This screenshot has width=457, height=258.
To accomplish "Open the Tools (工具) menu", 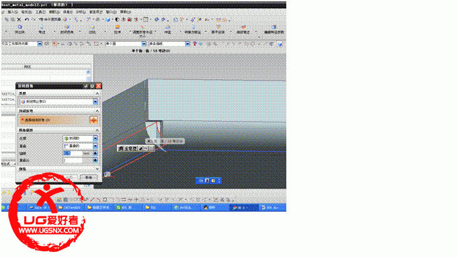I will click(40, 12).
